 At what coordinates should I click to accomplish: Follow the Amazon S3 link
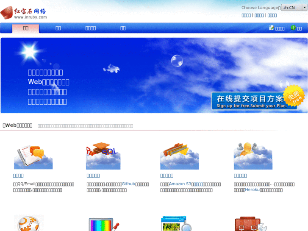tap(180, 184)
